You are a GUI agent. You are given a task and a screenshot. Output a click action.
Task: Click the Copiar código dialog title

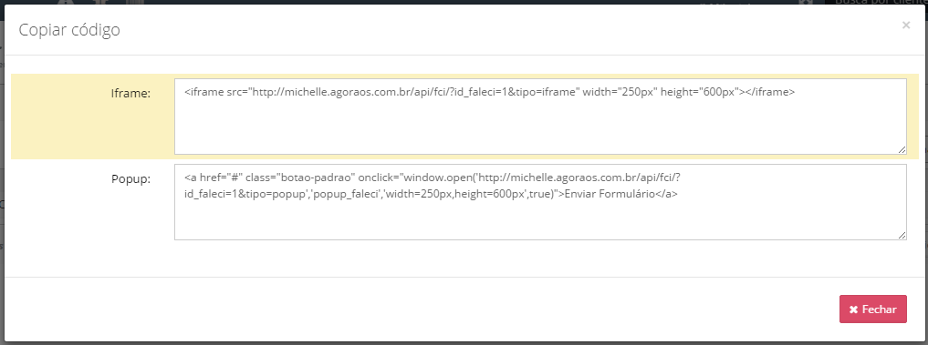(x=69, y=29)
